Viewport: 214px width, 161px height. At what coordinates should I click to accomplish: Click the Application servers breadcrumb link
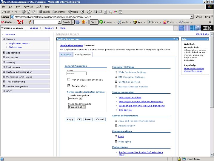[x=72, y=45]
